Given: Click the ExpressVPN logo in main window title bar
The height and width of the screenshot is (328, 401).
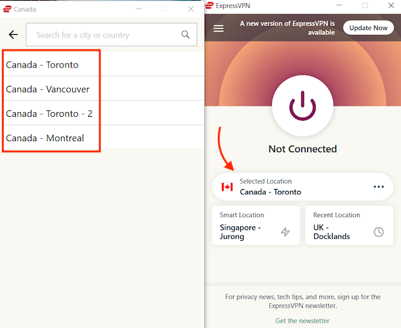Looking at the screenshot, I should (209, 5).
